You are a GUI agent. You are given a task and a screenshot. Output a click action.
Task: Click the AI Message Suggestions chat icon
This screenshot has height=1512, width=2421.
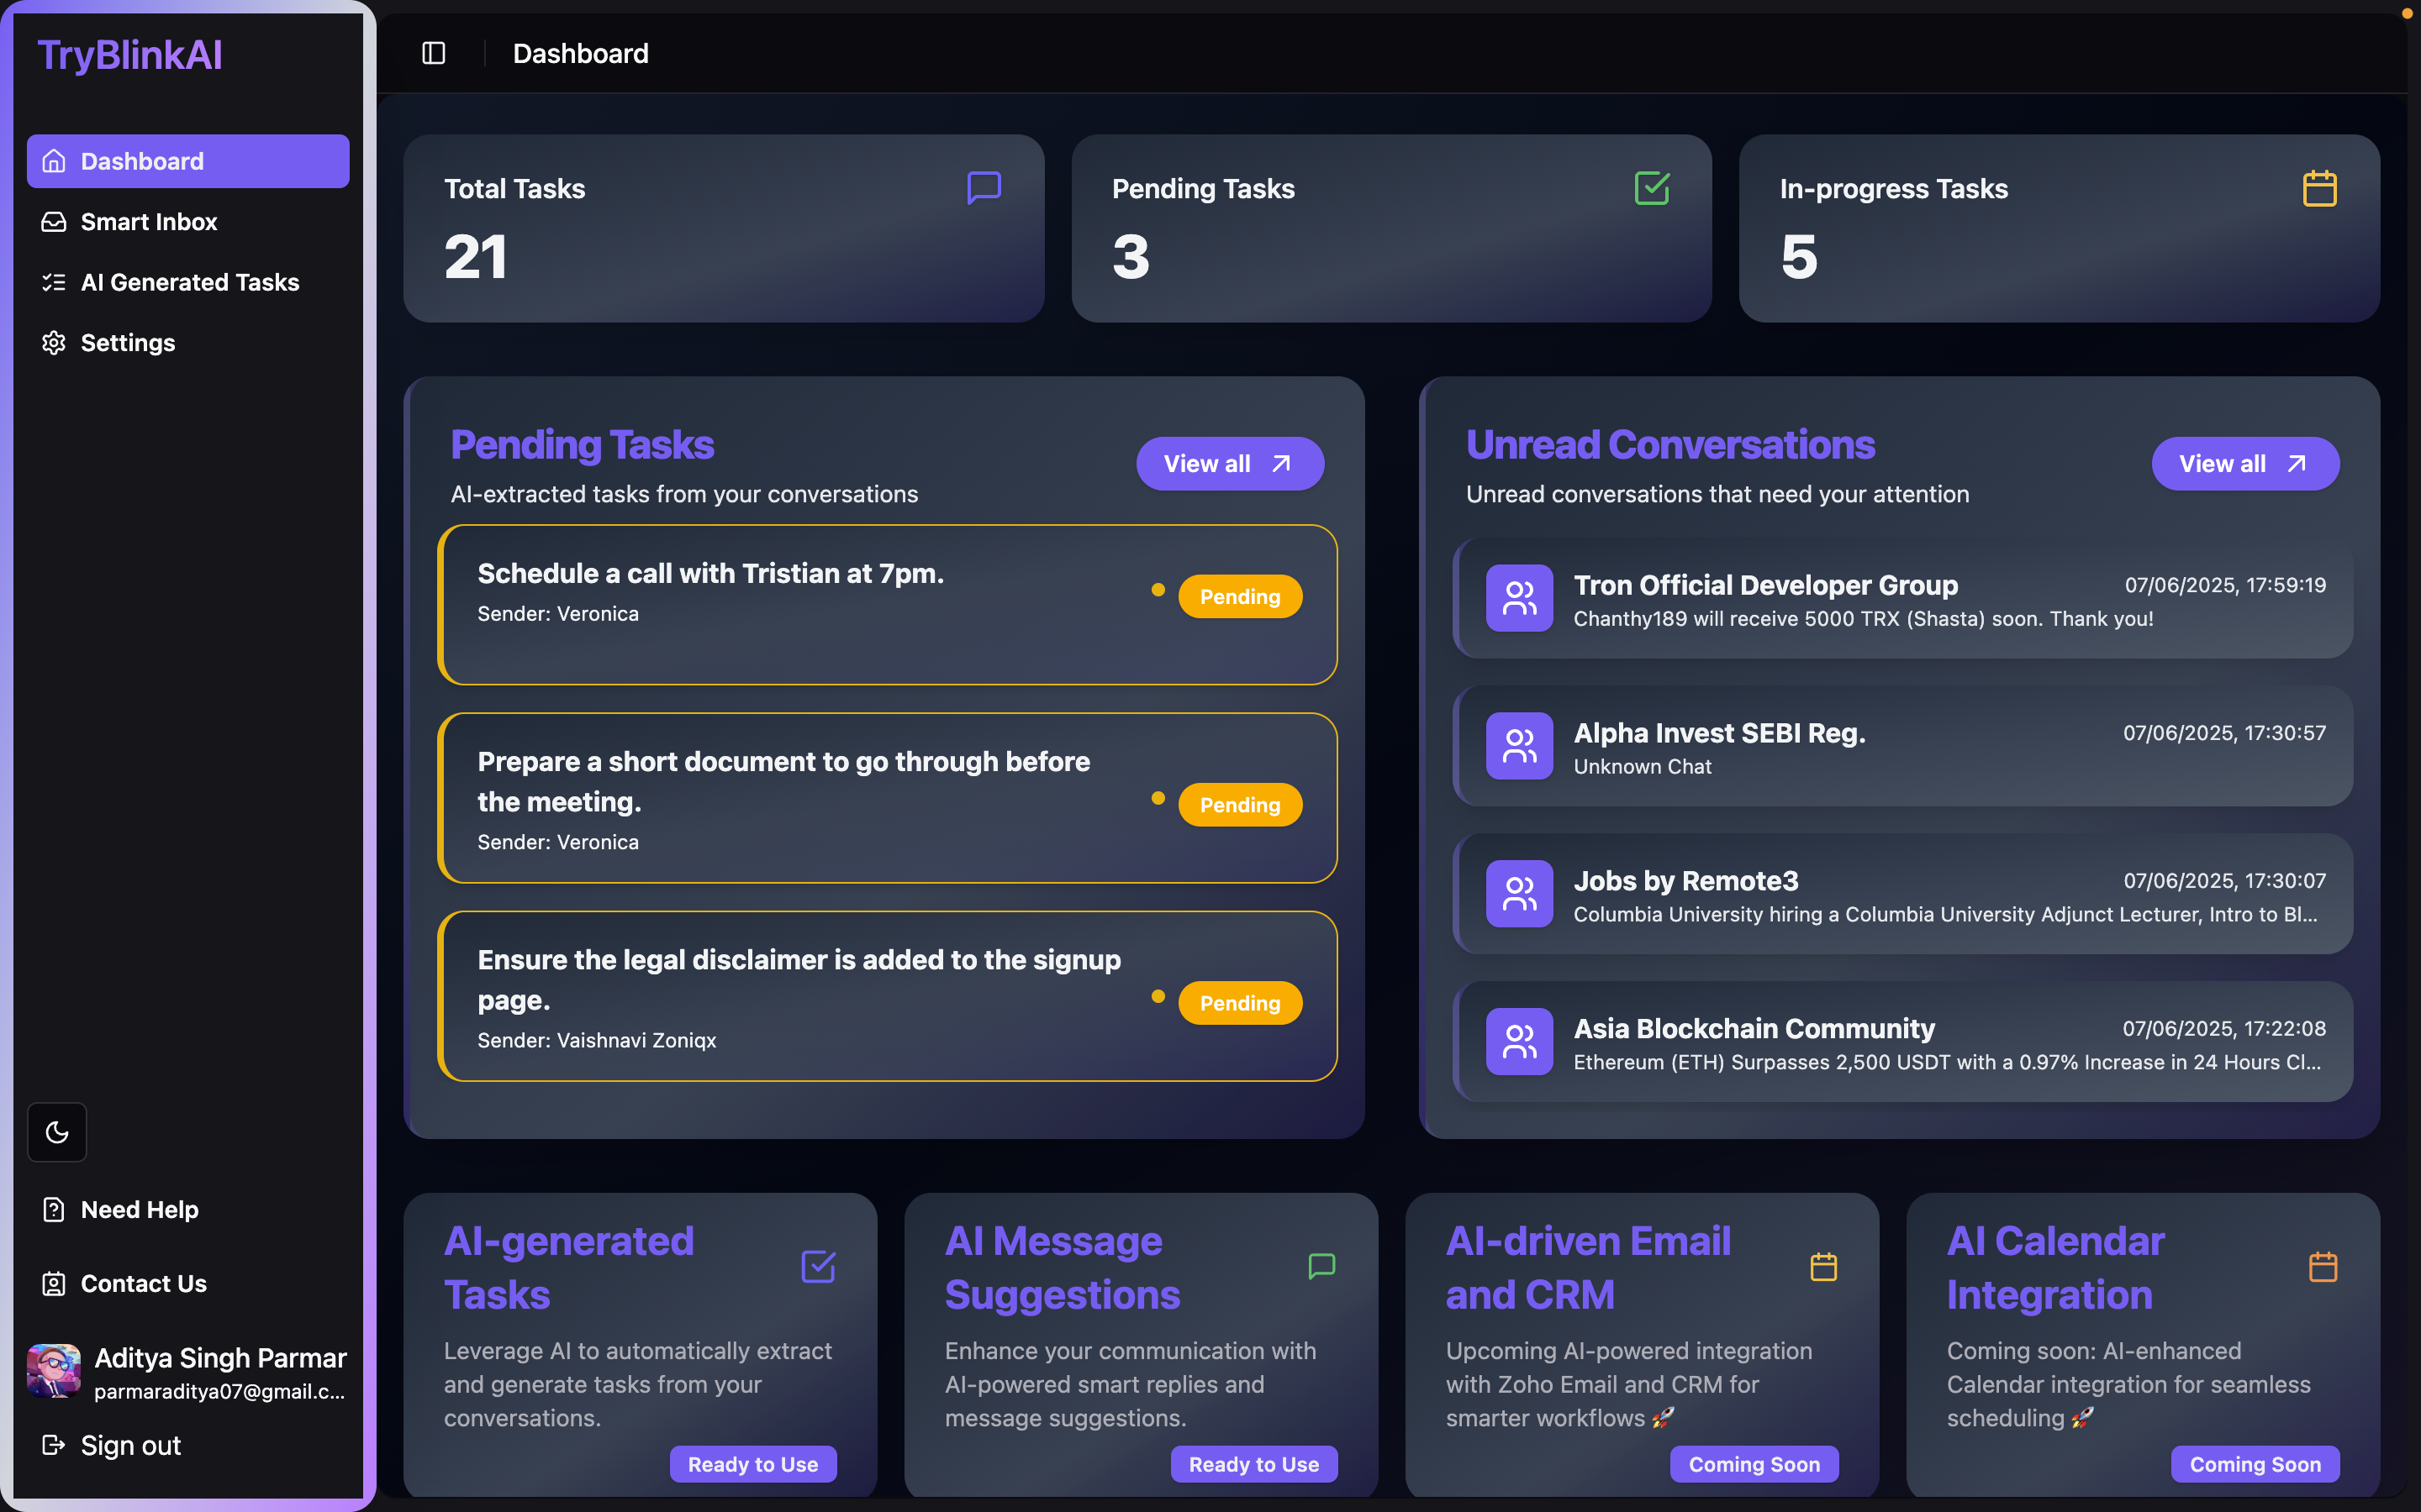tap(1321, 1266)
